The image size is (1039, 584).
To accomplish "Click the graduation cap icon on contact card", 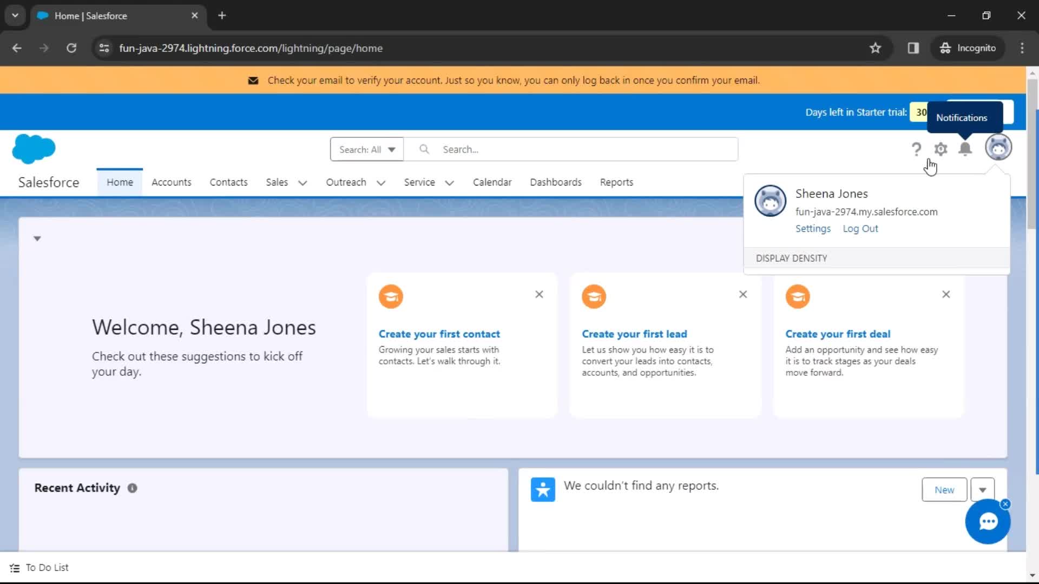I will (x=391, y=296).
